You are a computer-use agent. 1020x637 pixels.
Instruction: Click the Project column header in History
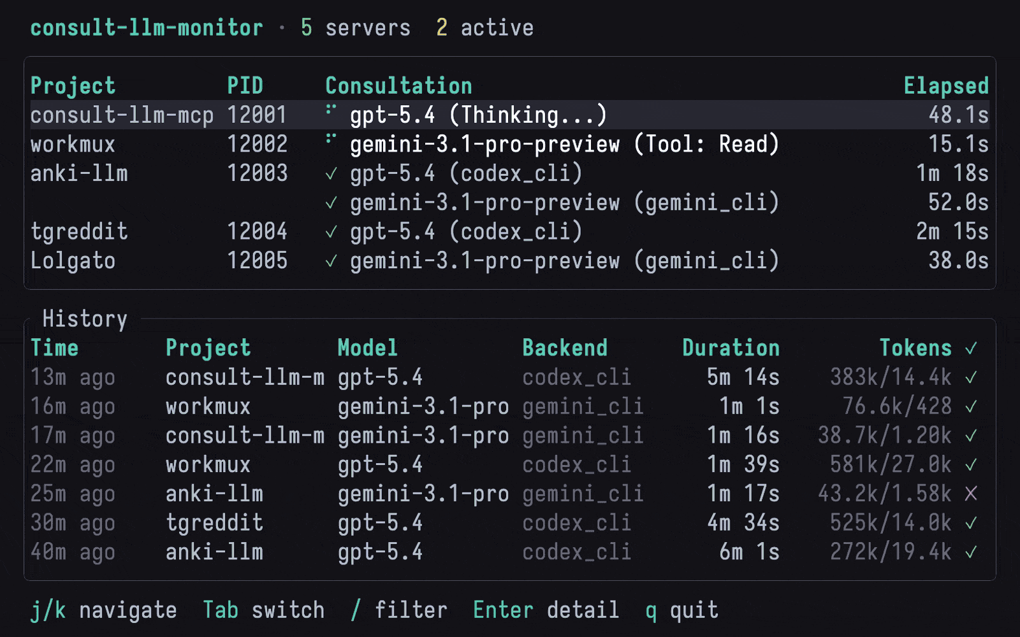tap(208, 348)
